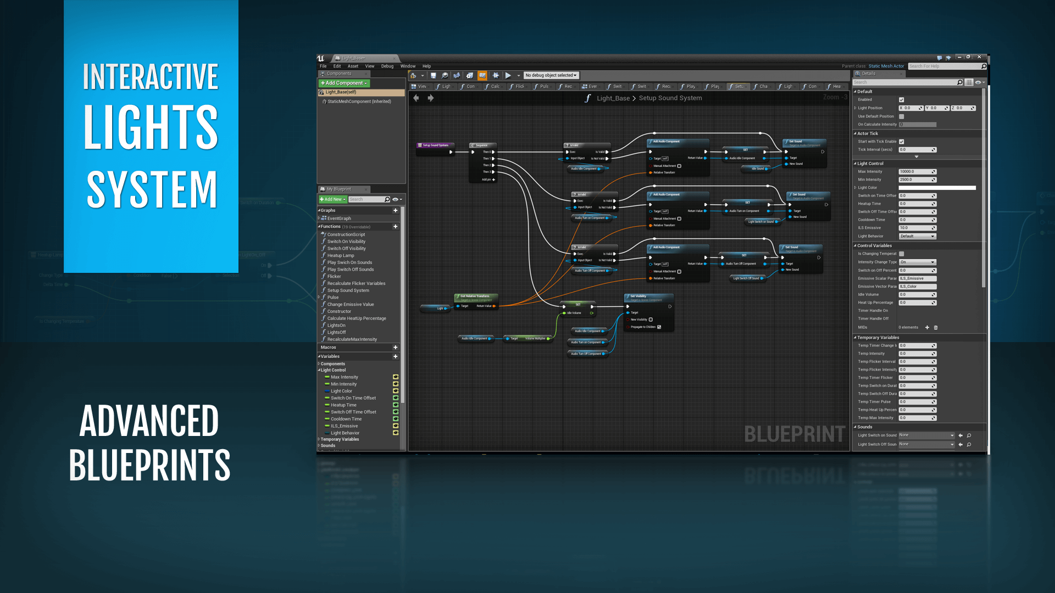Click the Add New button in My Blueprint
This screenshot has height=593, width=1055.
point(332,199)
